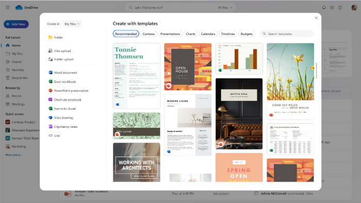Filter templates by Budgets
This screenshot has width=361, height=203.
[x=247, y=34]
